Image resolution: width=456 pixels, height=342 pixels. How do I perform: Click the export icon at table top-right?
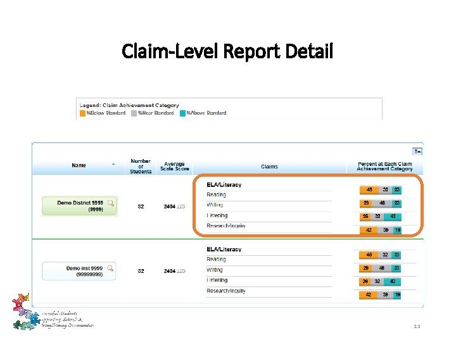417,151
